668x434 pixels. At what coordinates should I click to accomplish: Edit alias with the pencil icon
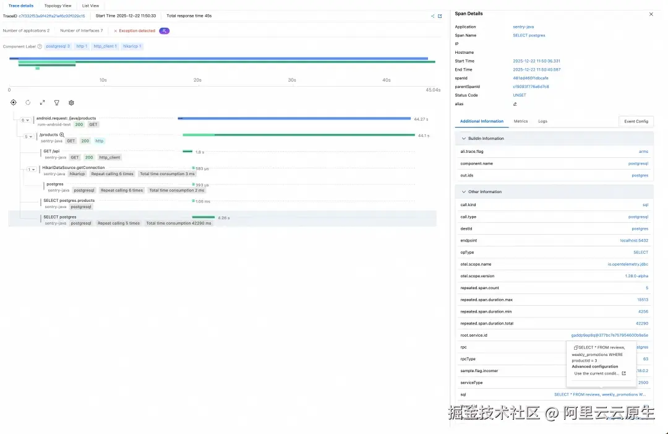click(515, 104)
